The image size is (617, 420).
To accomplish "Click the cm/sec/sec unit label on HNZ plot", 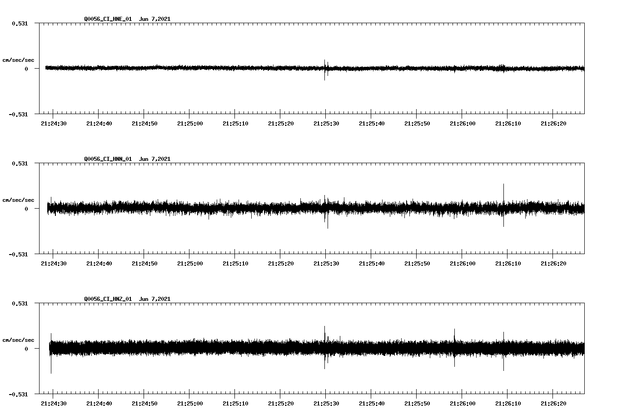I will (x=18, y=340).
